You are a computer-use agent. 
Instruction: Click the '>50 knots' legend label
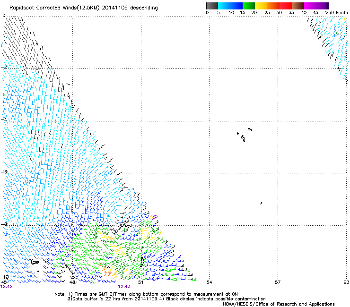point(336,13)
